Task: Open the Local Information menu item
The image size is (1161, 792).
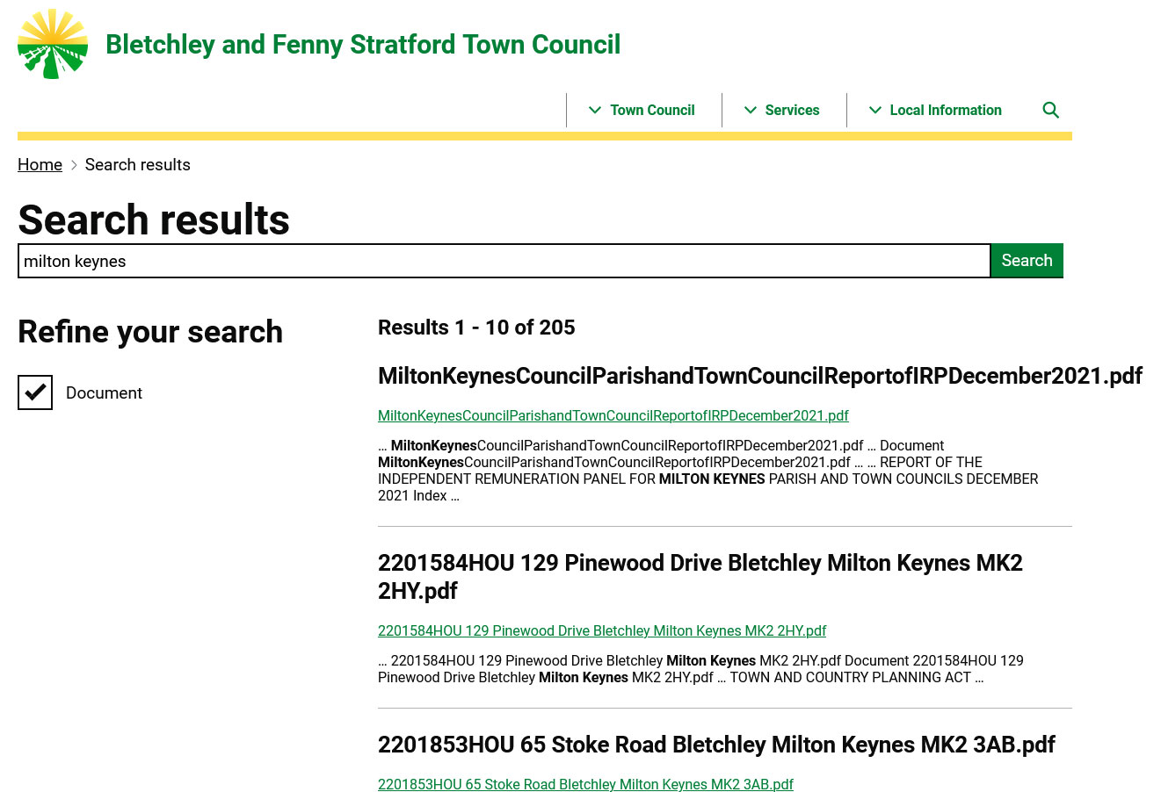Action: point(946,110)
